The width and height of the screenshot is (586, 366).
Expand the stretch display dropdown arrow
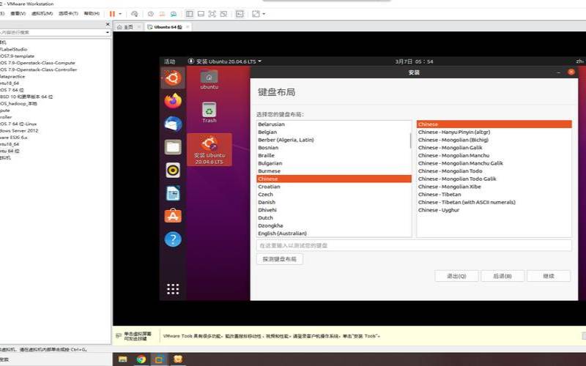point(264,14)
